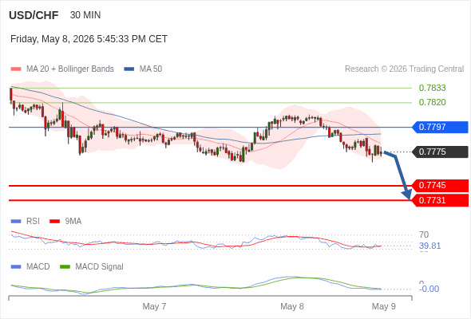Click the red 9MA legend marker

click(54, 222)
